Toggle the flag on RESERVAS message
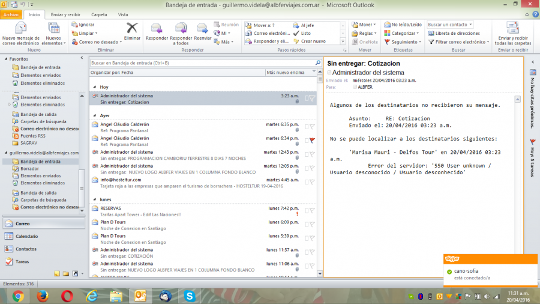 click(x=312, y=211)
